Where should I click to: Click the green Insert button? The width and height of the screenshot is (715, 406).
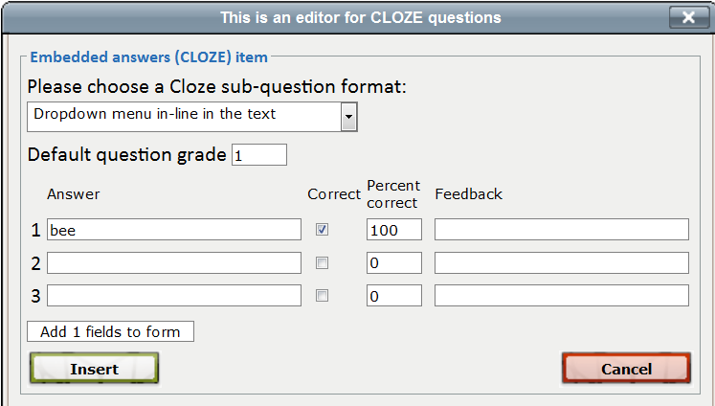coord(94,369)
